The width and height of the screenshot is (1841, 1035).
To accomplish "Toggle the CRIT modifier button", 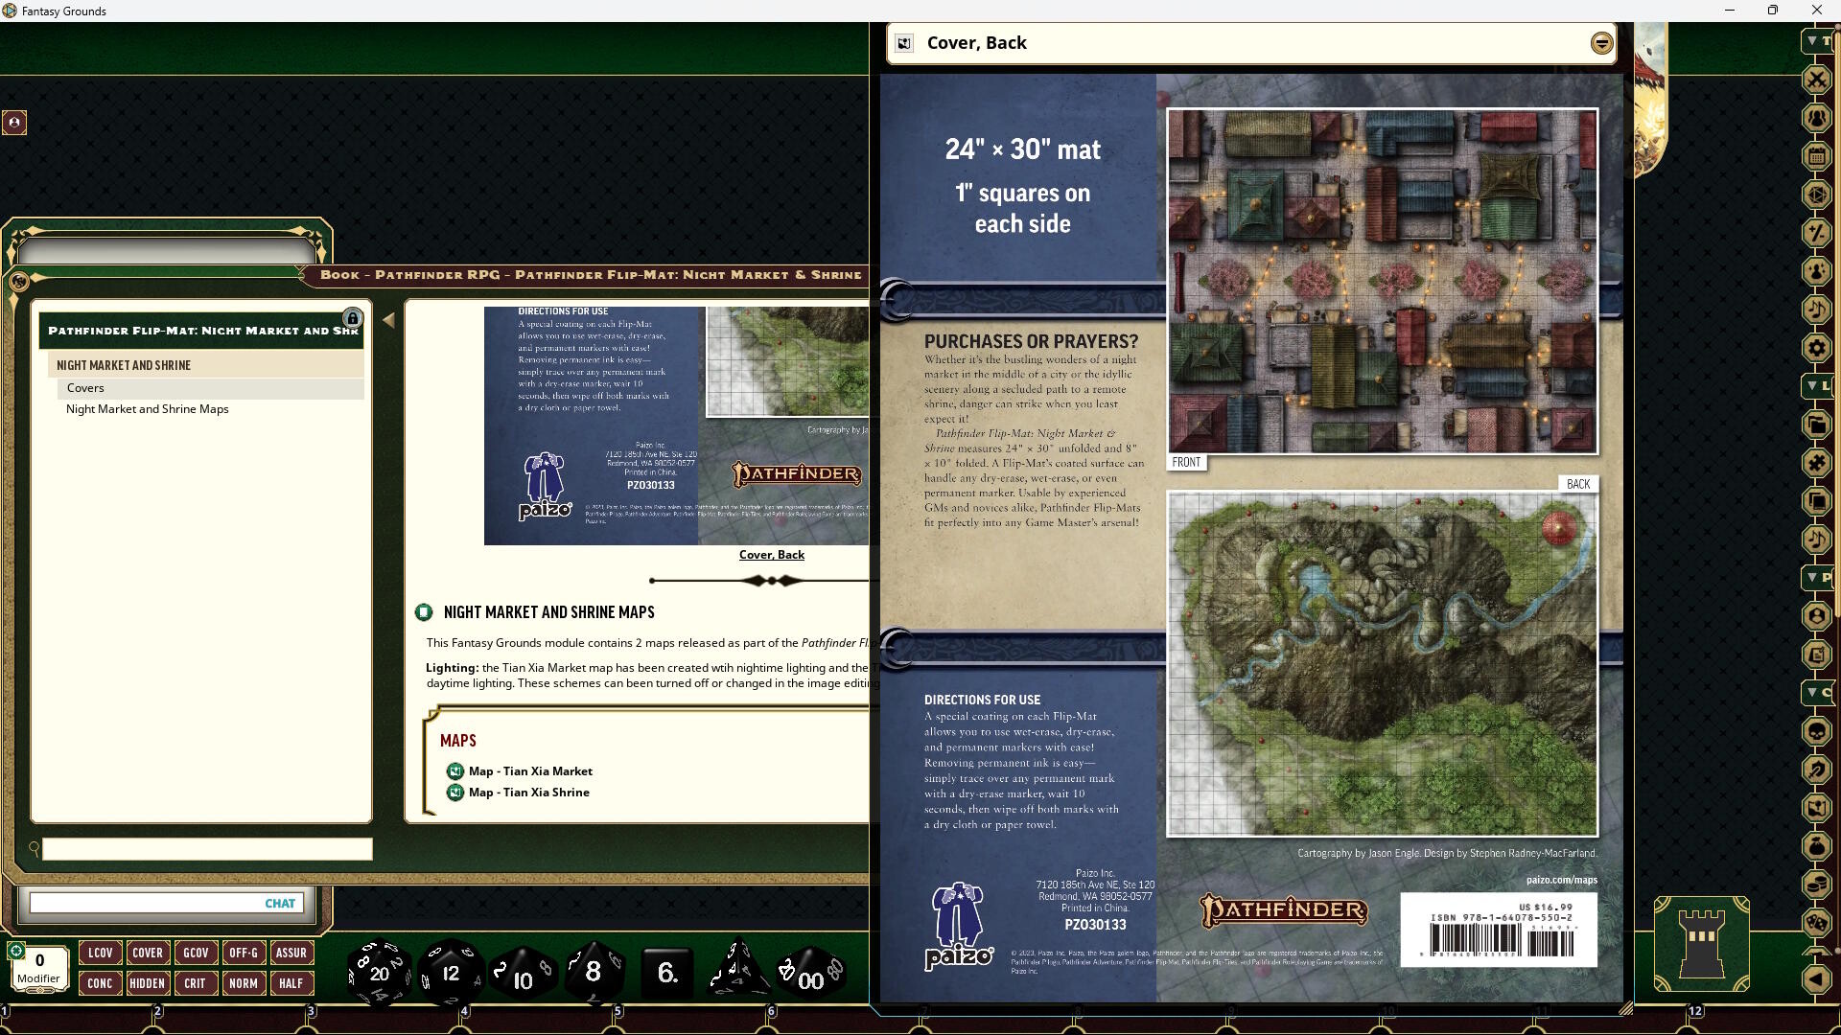I will click(x=196, y=983).
